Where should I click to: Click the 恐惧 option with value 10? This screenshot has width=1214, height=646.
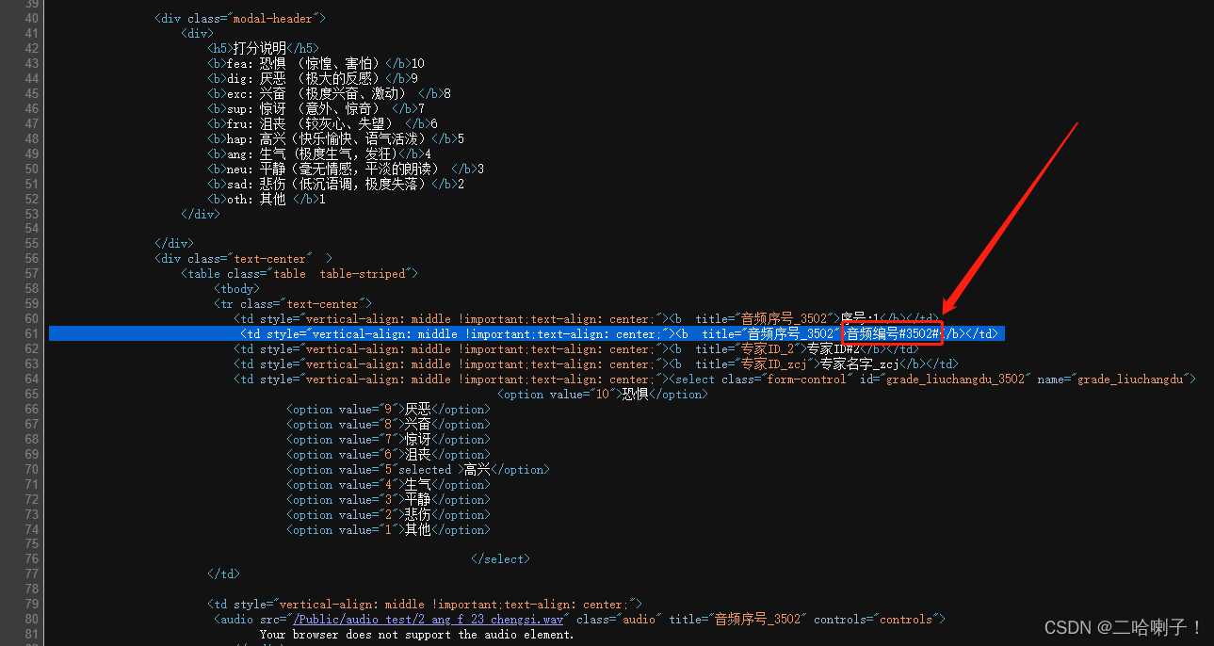pos(636,395)
